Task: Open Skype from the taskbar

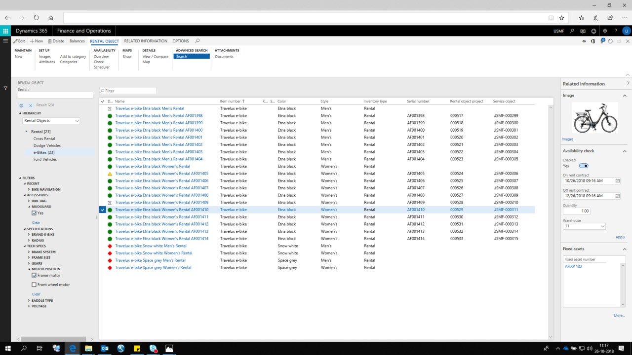Action: [154, 348]
